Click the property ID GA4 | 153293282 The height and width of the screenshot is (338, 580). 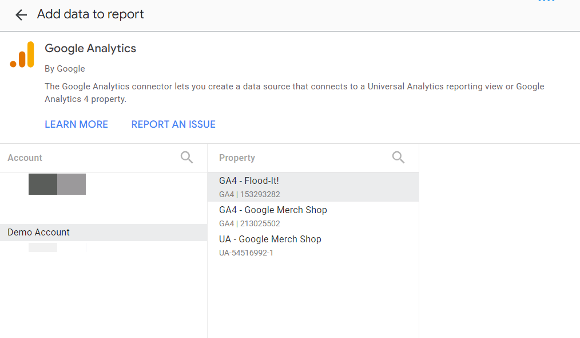coord(249,195)
